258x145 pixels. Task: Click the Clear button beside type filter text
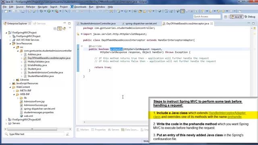pyautogui.click(x=67, y=134)
